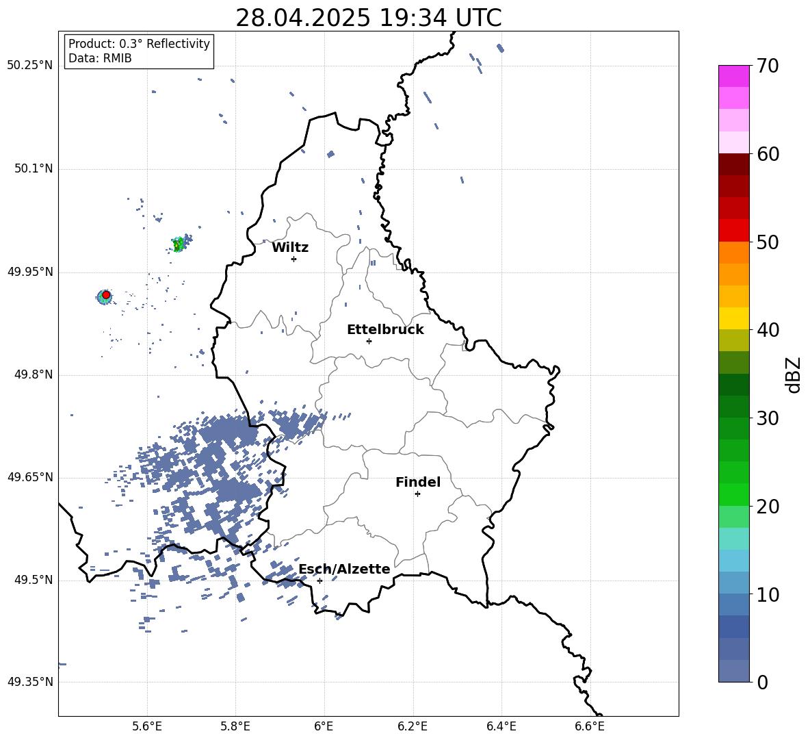This screenshot has width=810, height=740.
Task: Click the colorbar tick label 50
Action: point(768,242)
